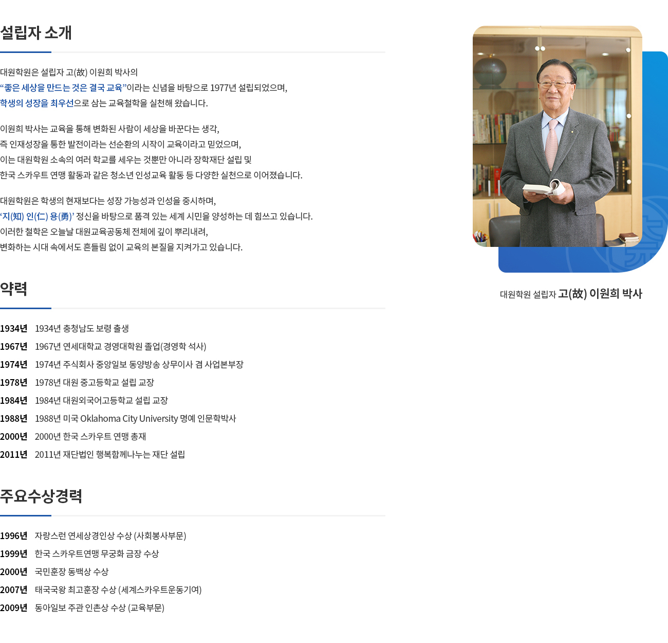Click the 자랑스런 연세상경인상 수상 entry
Image resolution: width=668 pixels, height=643 pixels.
(110, 536)
